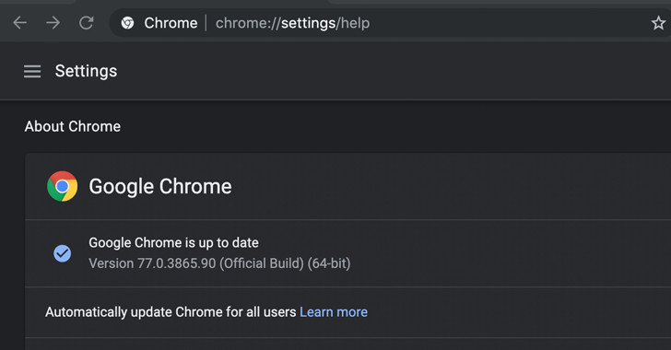This screenshot has width=671, height=350.
Task: Focus the address bar URL text
Action: tap(293, 23)
